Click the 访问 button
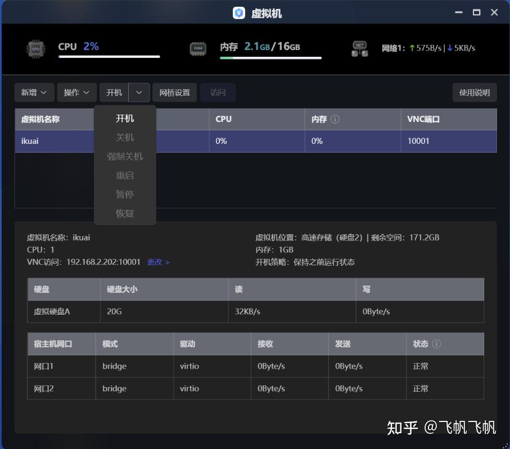 point(218,92)
